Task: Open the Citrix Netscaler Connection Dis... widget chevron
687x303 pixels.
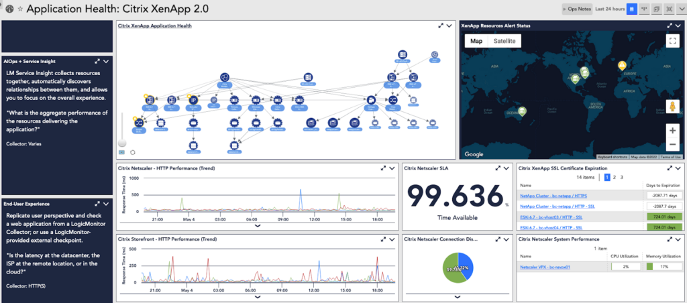Action: coord(506,239)
